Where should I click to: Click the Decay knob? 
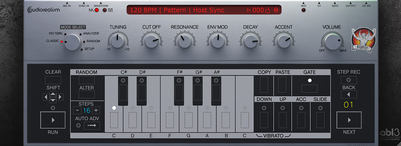(251, 41)
